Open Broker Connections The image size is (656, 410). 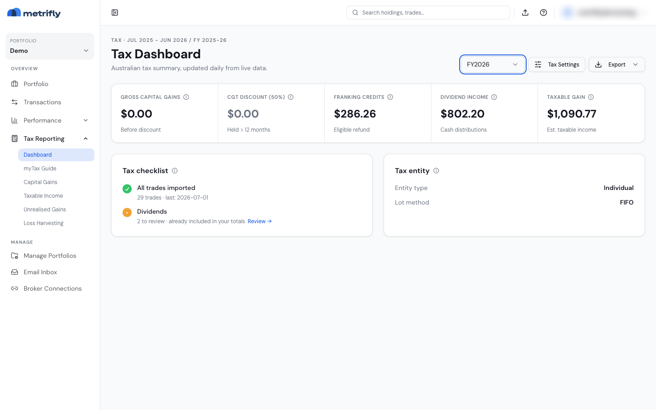coord(50,288)
